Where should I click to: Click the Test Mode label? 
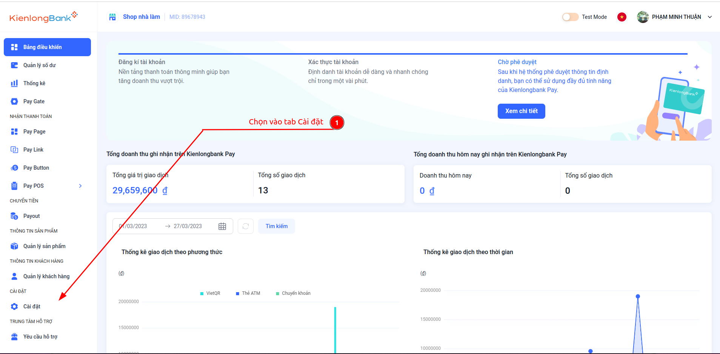tap(594, 17)
